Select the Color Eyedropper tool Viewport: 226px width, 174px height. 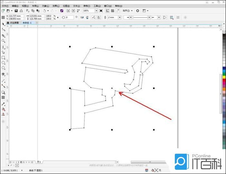tap(3, 104)
